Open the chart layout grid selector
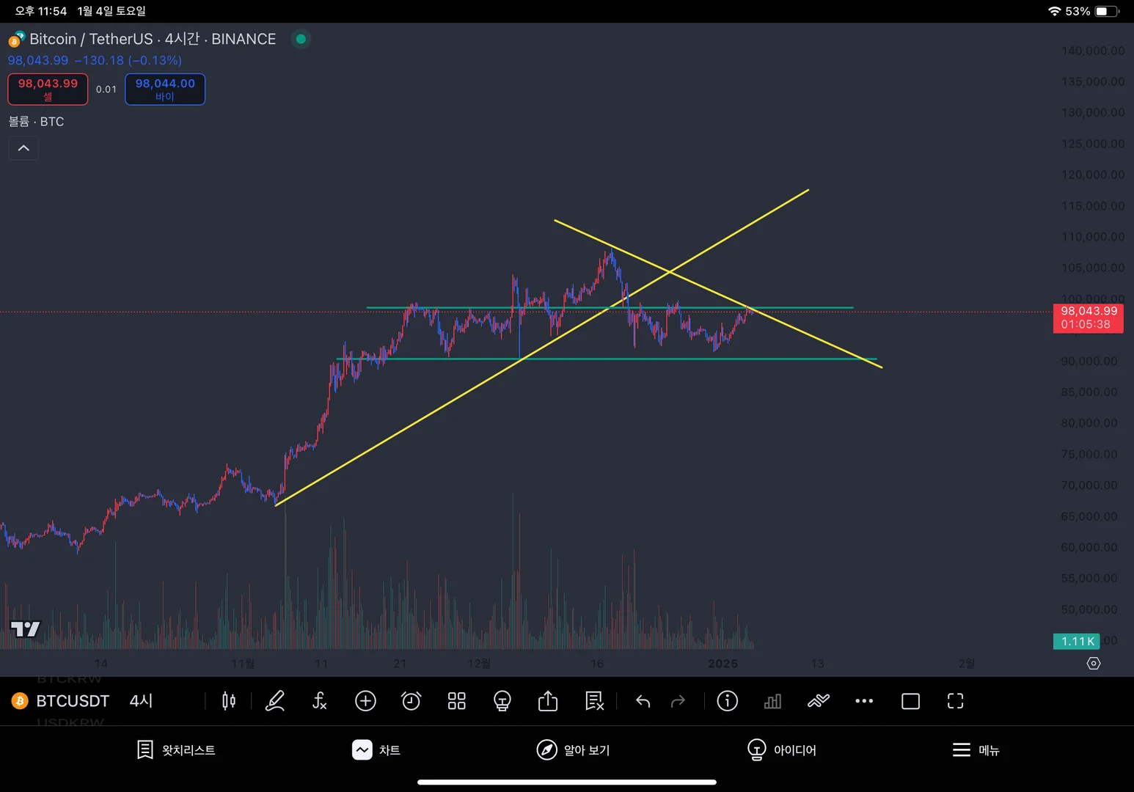Viewport: 1134px width, 792px height. pos(456,701)
